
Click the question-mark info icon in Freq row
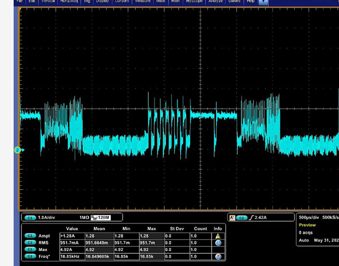point(218,256)
